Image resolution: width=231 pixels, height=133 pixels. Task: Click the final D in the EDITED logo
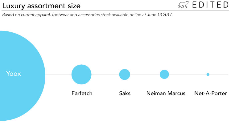pos(226,5)
